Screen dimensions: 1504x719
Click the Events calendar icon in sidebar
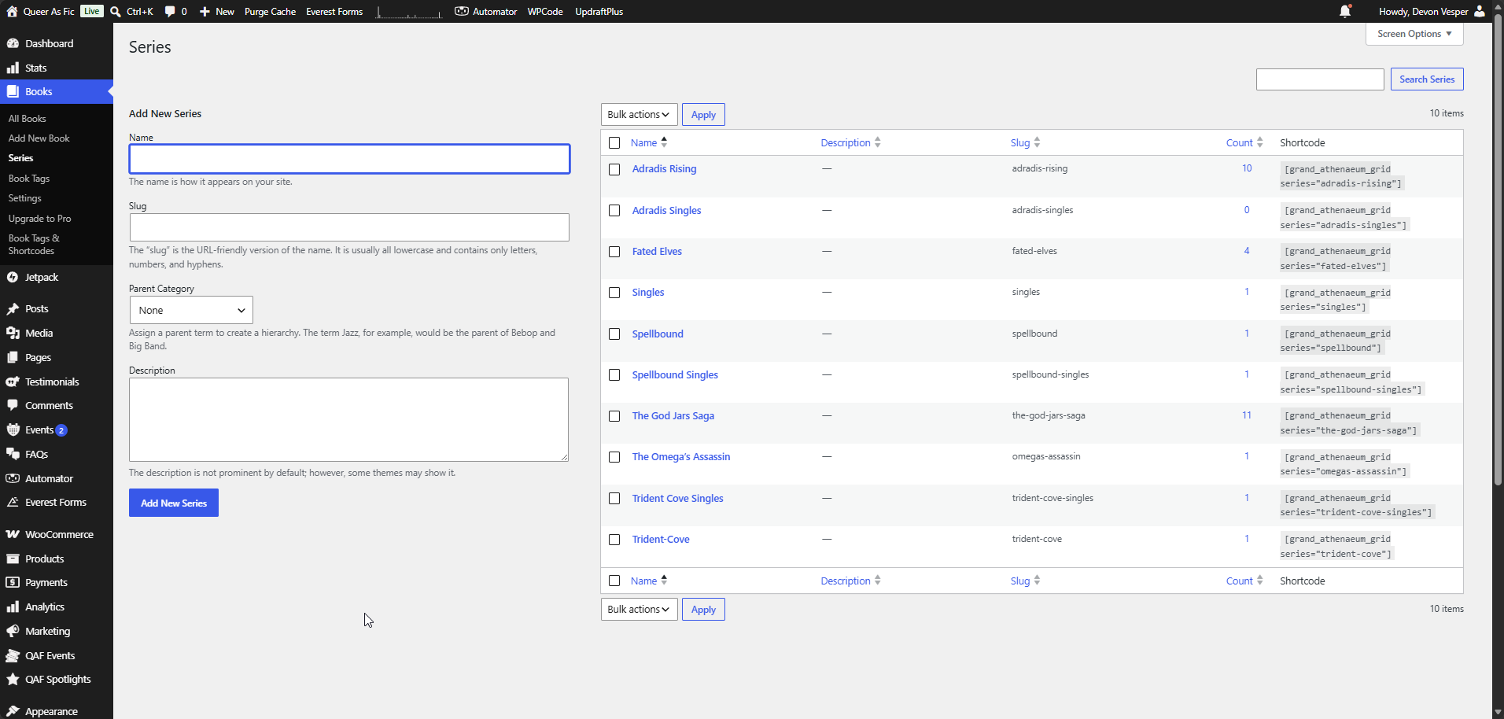coord(13,430)
